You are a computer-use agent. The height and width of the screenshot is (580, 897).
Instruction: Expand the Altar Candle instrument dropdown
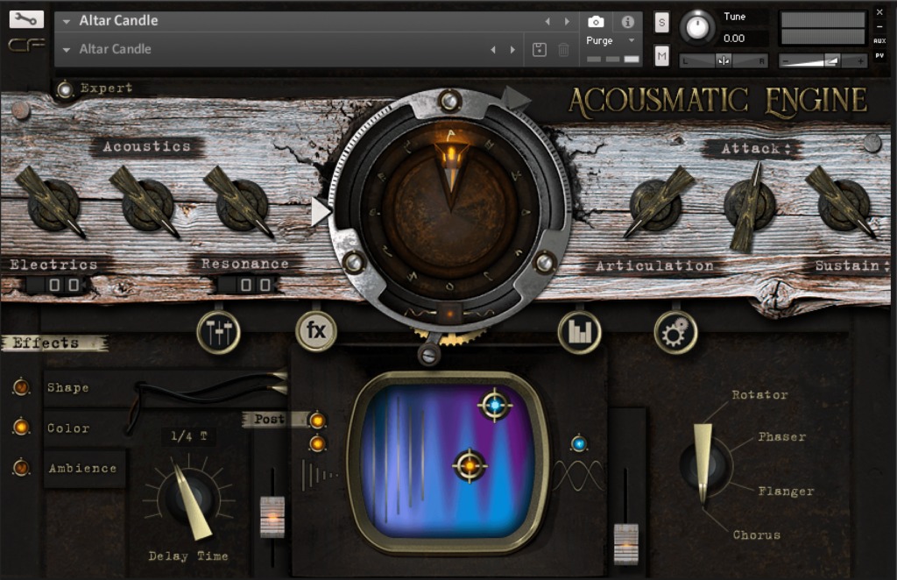point(67,21)
